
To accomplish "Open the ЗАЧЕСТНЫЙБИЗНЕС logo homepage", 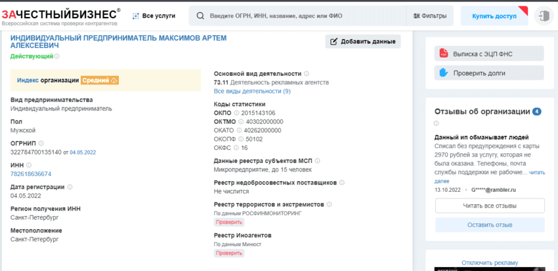I will click(61, 16).
